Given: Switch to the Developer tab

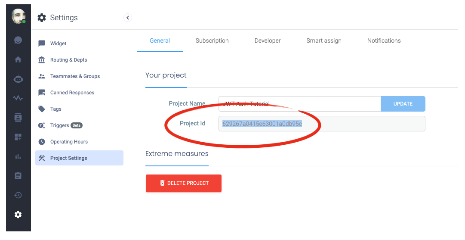Looking at the screenshot, I should [x=268, y=41].
